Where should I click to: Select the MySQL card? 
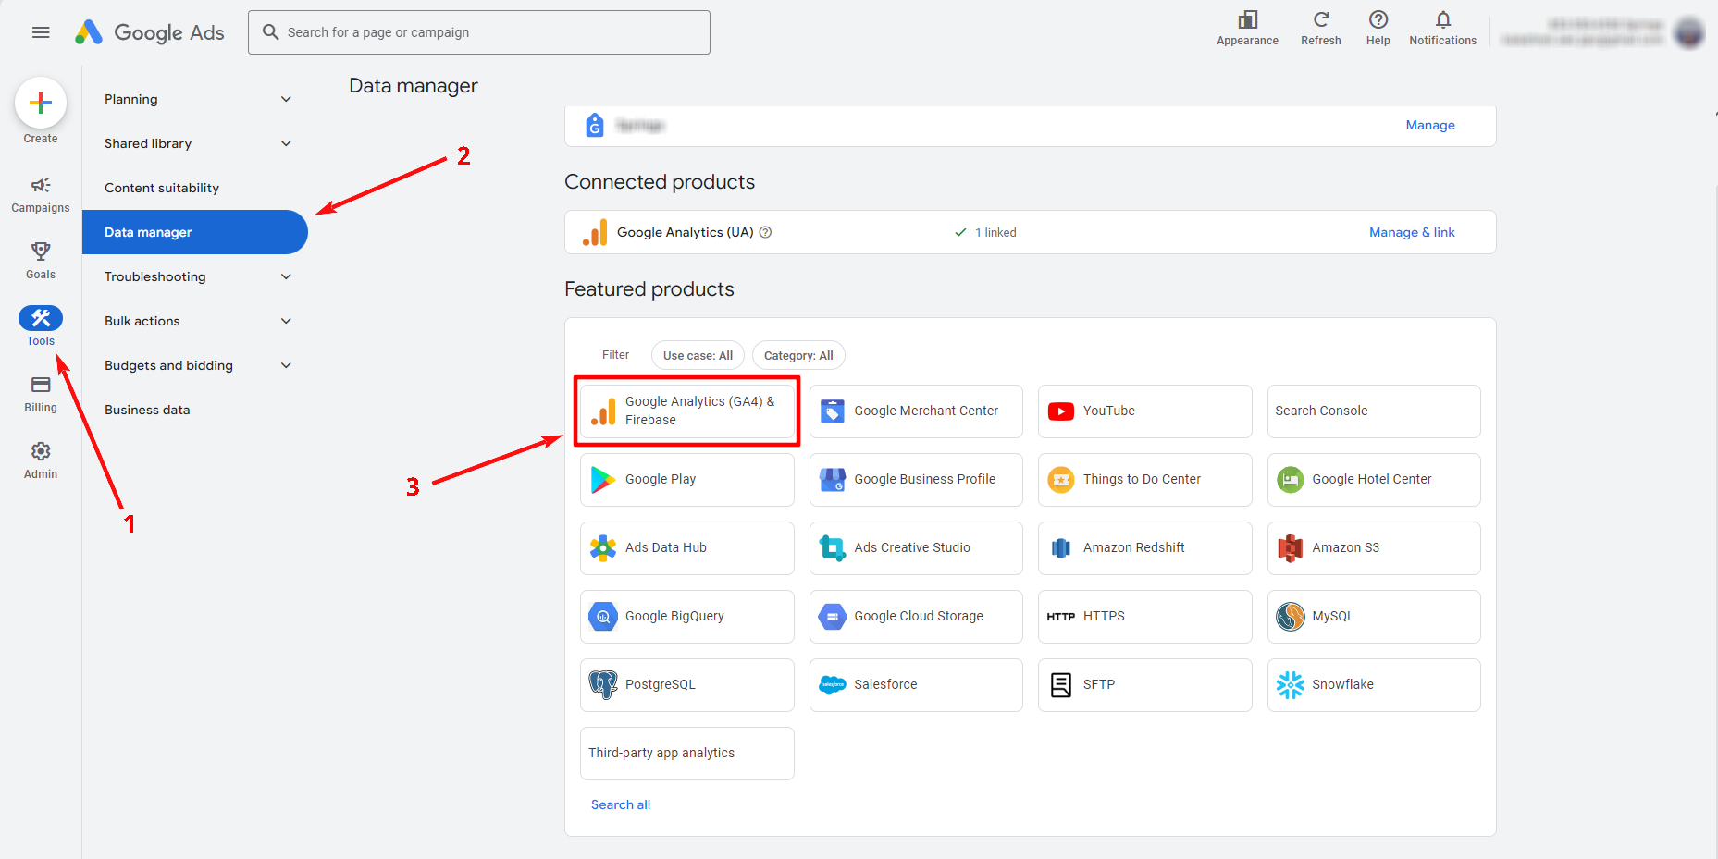(1374, 617)
